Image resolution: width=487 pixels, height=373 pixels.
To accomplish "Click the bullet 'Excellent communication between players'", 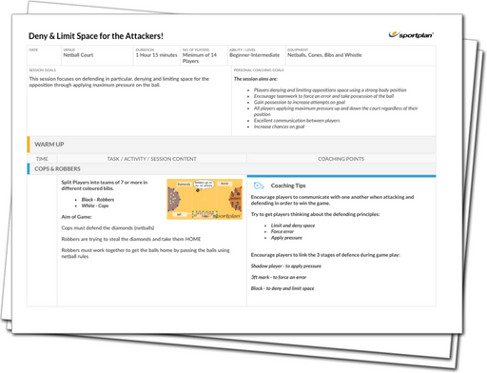I will pos(297,121).
